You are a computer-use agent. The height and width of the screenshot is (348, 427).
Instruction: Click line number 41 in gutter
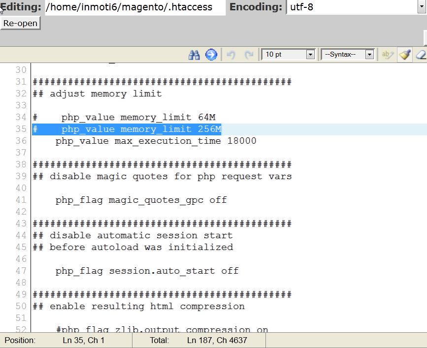click(x=21, y=200)
